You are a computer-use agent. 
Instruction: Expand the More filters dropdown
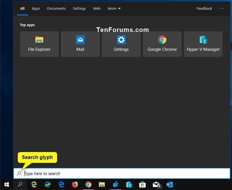114,8
